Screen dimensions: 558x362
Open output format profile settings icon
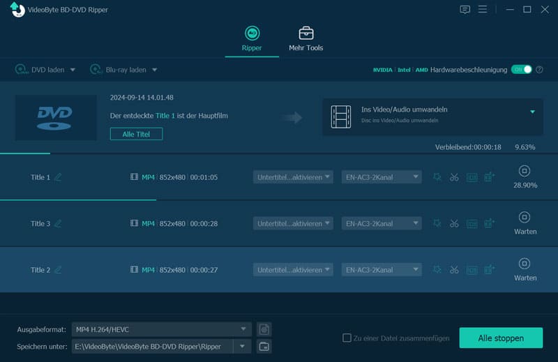coord(264,329)
